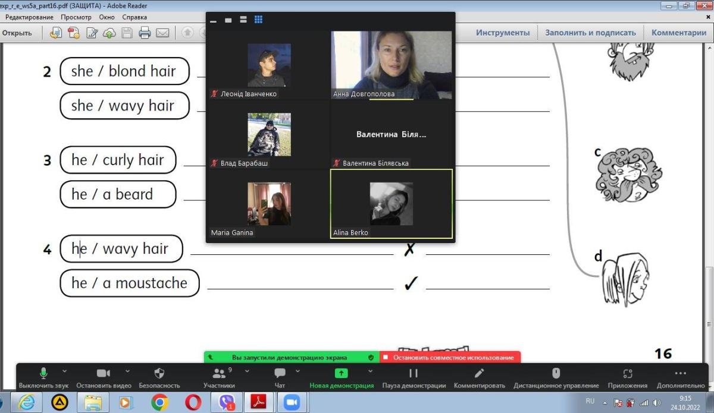
Task: Click the RU language indicator
Action: tap(590, 402)
